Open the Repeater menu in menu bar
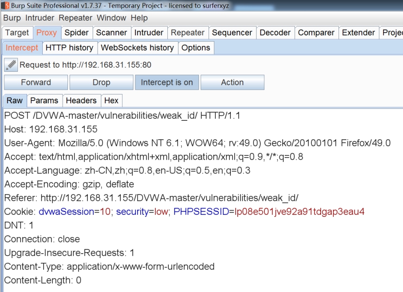Screen dimensions: 403x292 tap(75, 18)
